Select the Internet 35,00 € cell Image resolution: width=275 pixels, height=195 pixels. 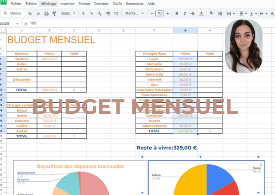click(185, 79)
